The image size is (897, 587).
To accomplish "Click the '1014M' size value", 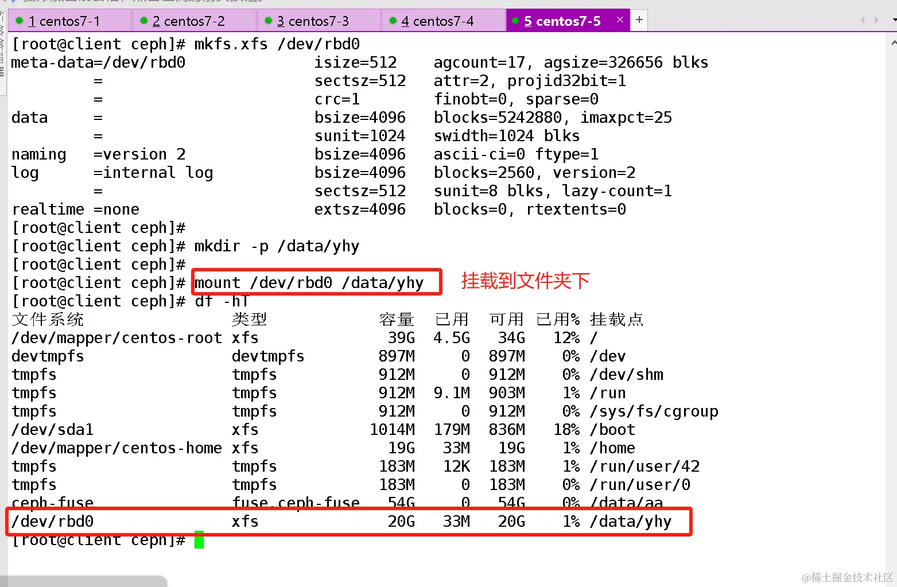I will pos(392,430).
